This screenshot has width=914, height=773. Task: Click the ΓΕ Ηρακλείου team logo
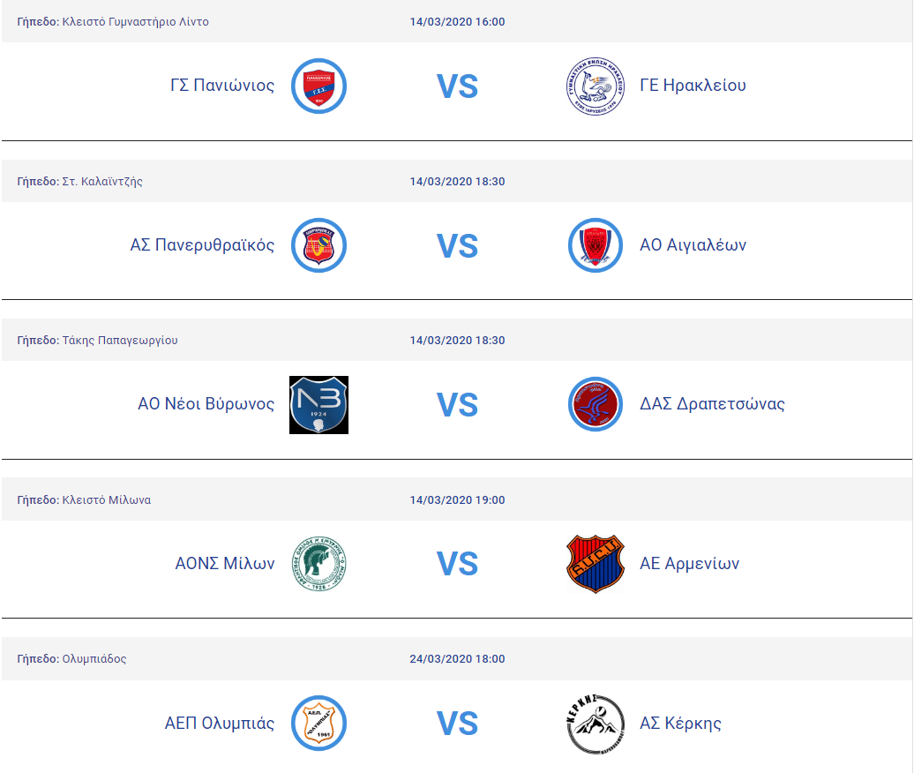[596, 86]
